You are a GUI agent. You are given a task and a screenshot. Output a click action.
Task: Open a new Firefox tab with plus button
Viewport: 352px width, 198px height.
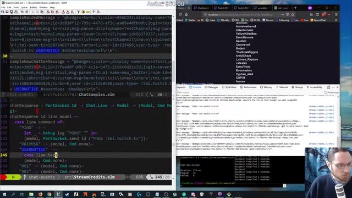pos(295,8)
